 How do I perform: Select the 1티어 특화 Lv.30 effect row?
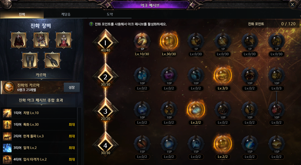coord(39,124)
